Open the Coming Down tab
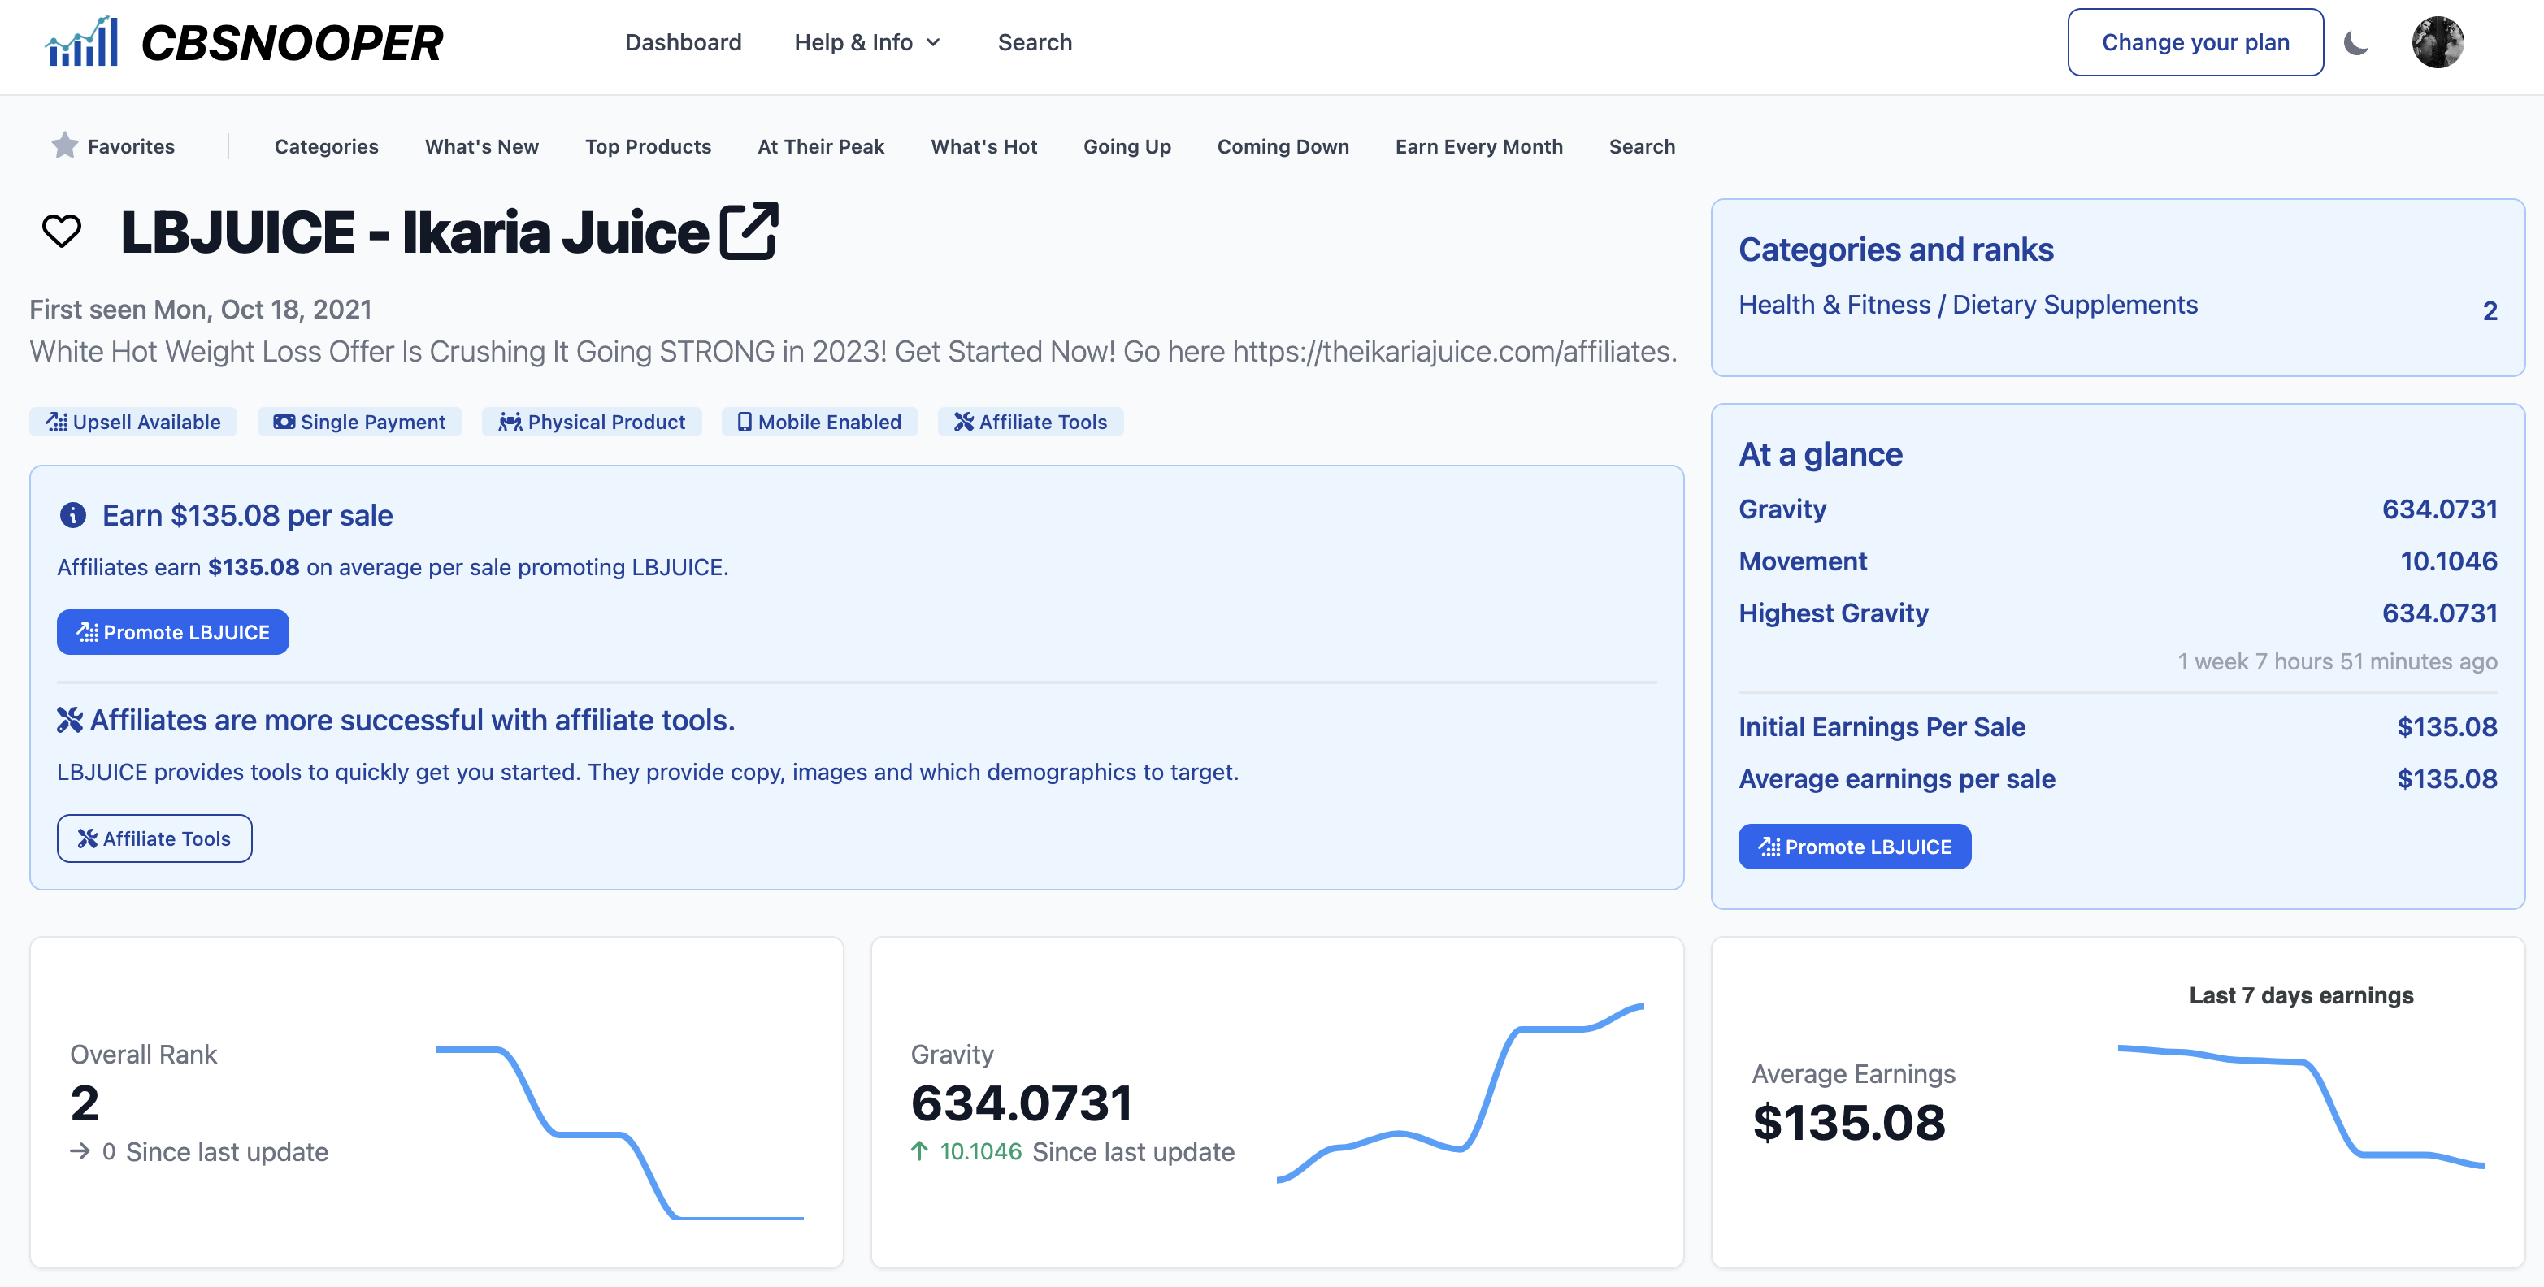Viewport: 2544px width, 1287px height. 1283,146
